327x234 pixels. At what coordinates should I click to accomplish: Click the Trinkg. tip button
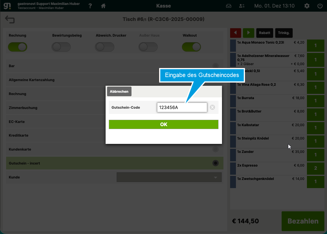click(x=284, y=33)
